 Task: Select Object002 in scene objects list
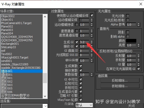point(22,16)
